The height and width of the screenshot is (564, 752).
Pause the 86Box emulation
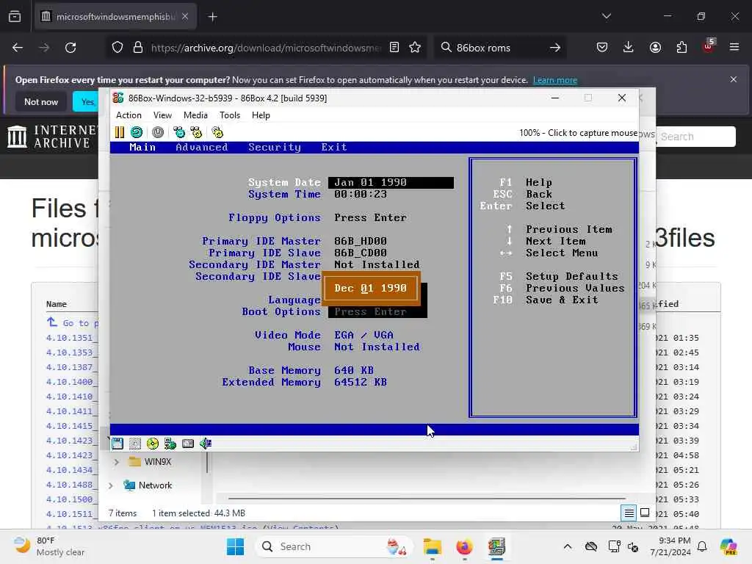120,132
